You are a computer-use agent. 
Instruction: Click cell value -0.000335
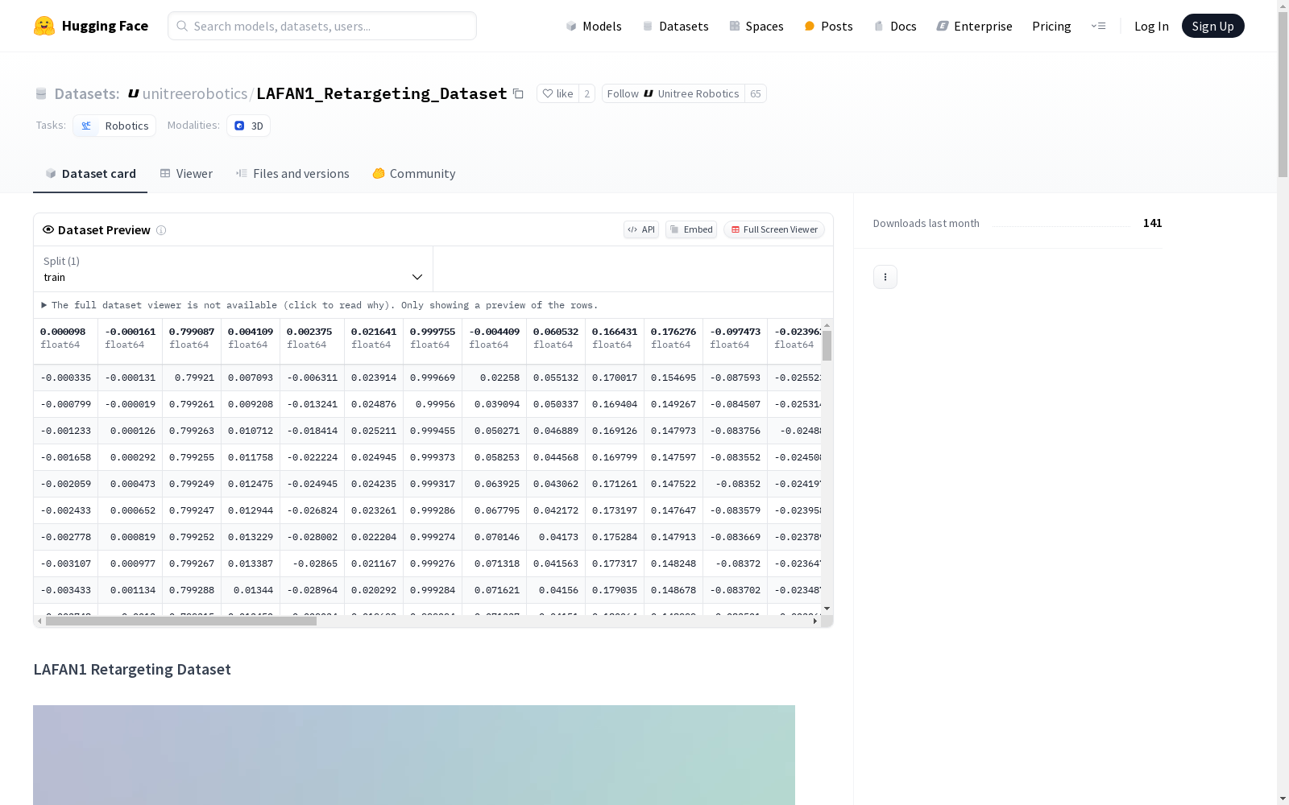66,378
